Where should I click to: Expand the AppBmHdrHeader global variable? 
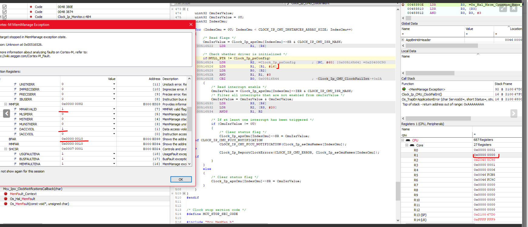[403, 40]
